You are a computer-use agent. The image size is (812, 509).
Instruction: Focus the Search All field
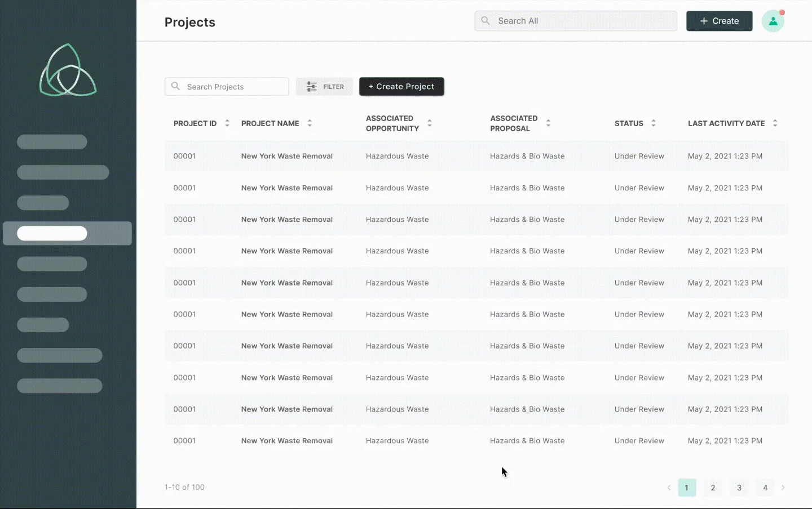(576, 21)
